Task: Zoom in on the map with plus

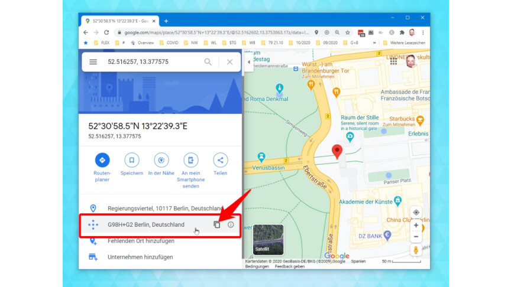Action: 416,225
